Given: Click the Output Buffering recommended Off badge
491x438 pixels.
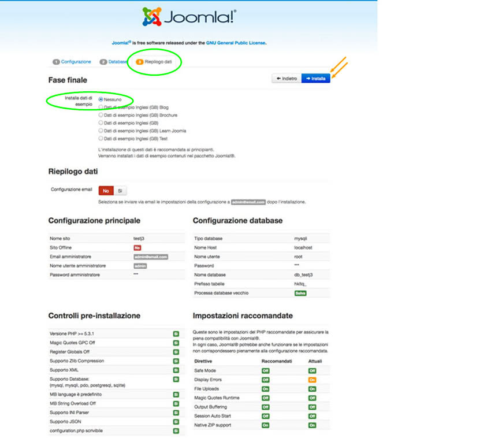Looking at the screenshot, I should (266, 407).
